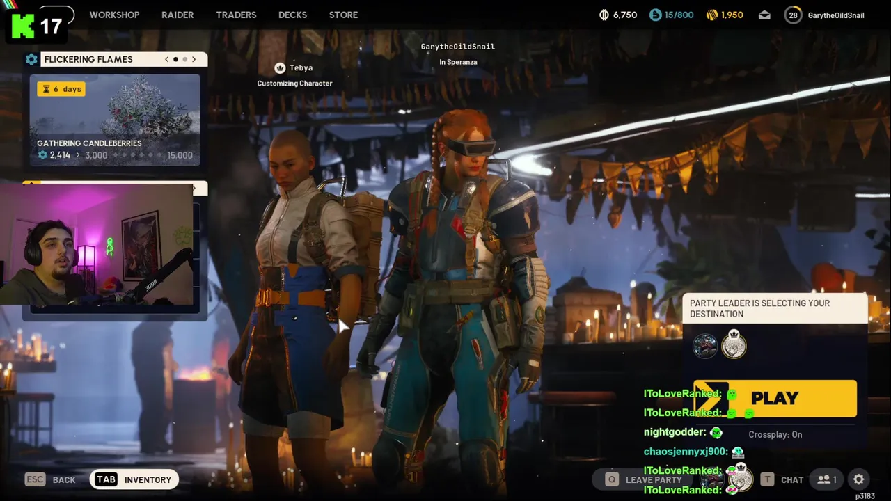Viewport: 891px width, 501px height.
Task: Open Inventory with the TAB button
Action: 134,479
